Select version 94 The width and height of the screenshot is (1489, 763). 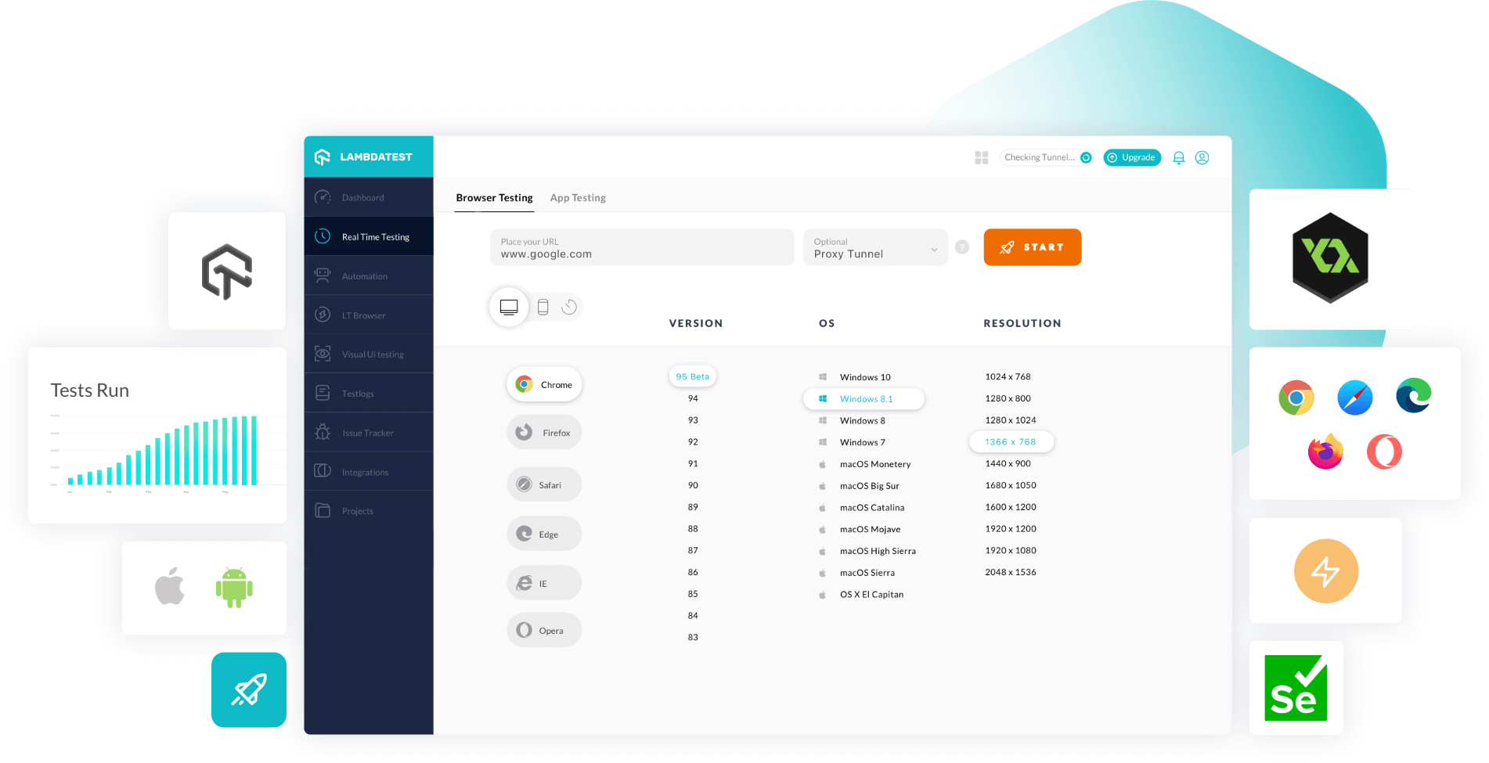[x=693, y=398]
